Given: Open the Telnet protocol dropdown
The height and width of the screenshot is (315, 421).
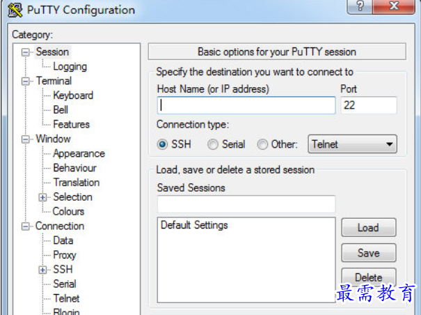Looking at the screenshot, I should point(352,144).
